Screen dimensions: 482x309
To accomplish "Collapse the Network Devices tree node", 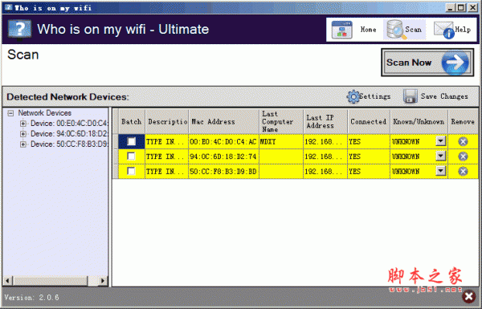I will [10, 113].
